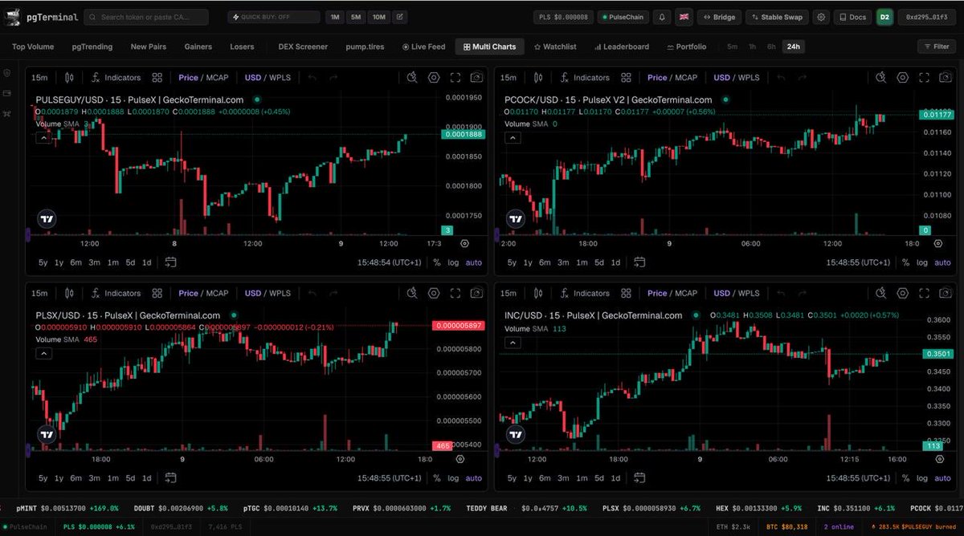Enter fullscreen on INC/USD chart
This screenshot has width=964, height=536.
(925, 293)
